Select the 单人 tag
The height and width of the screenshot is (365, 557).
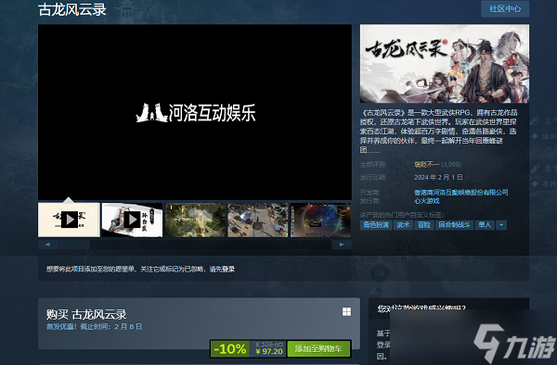[x=485, y=225]
